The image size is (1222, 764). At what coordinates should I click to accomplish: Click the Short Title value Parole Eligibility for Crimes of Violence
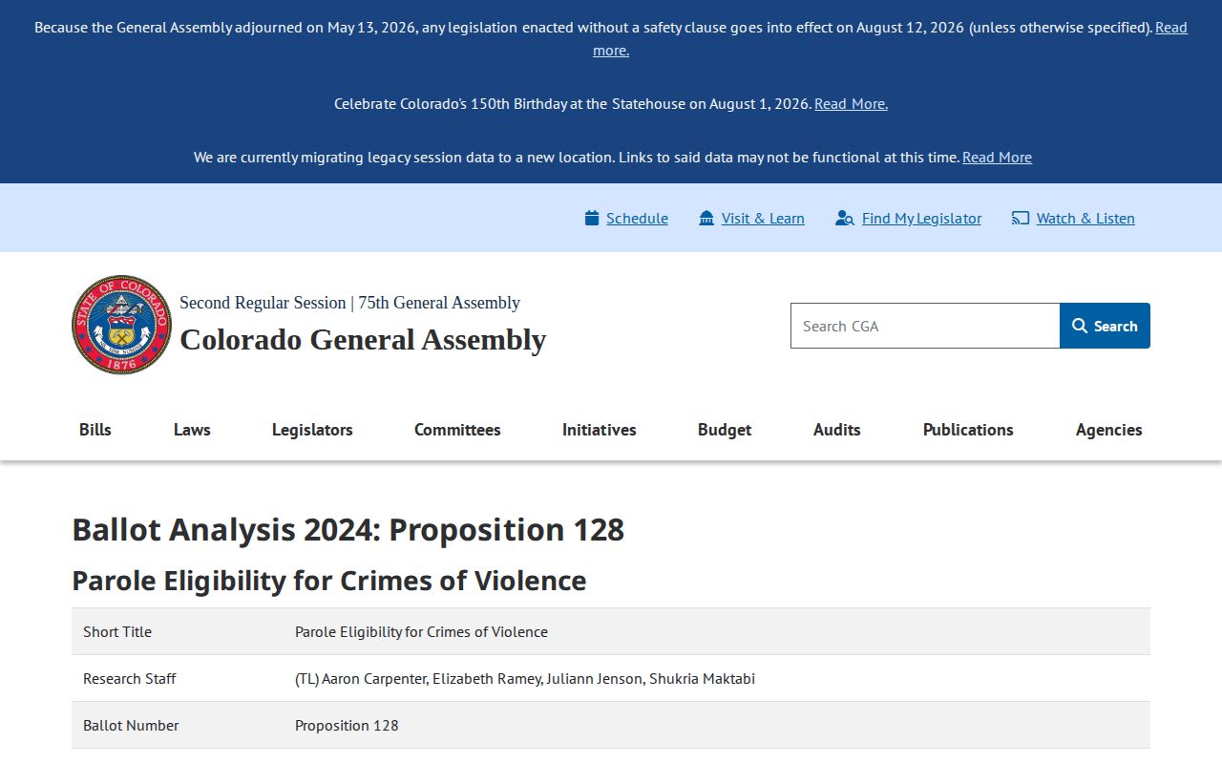pyautogui.click(x=421, y=631)
